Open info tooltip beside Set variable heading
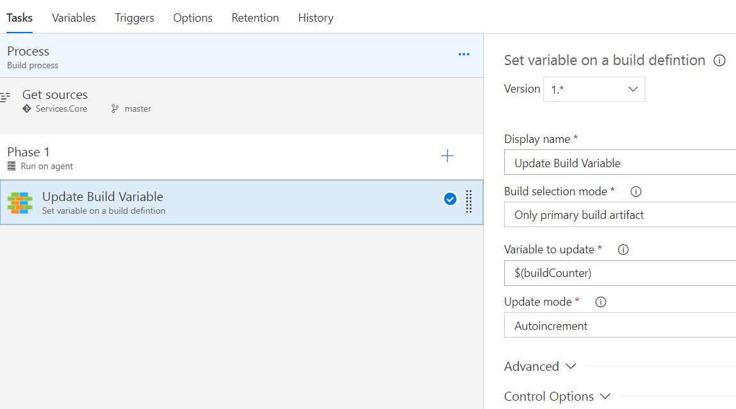The width and height of the screenshot is (736, 409). pos(719,61)
